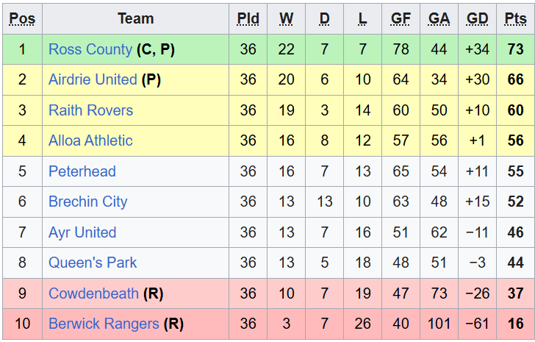The image size is (535, 342).
Task: Open the Alloa Athletic team link
Action: [x=90, y=140]
